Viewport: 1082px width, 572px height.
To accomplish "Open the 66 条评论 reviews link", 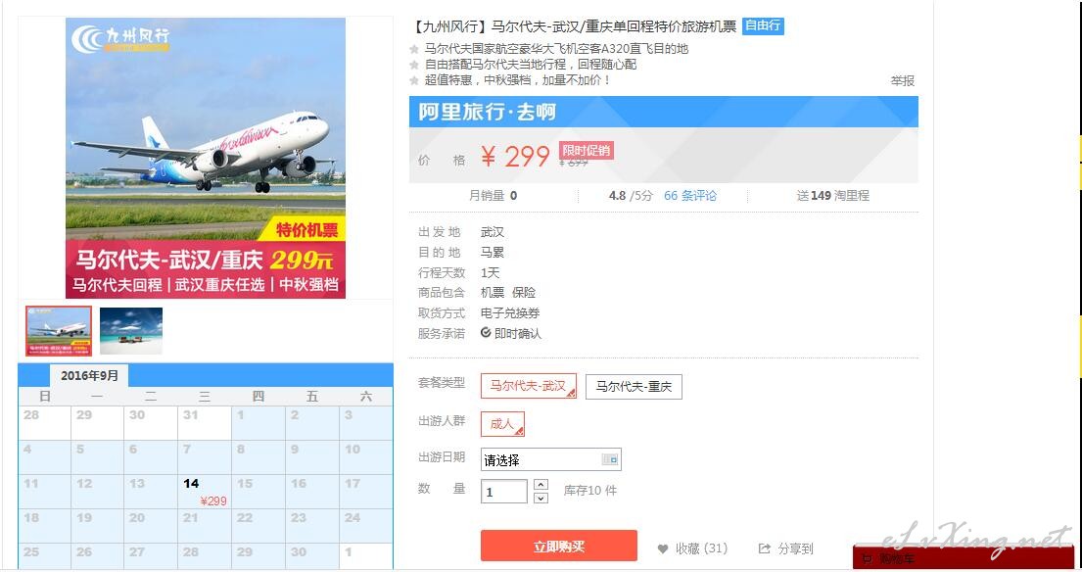I will pos(690,195).
